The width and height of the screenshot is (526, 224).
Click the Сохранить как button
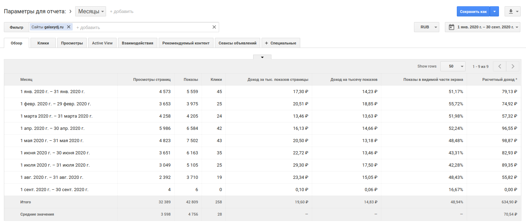click(473, 12)
